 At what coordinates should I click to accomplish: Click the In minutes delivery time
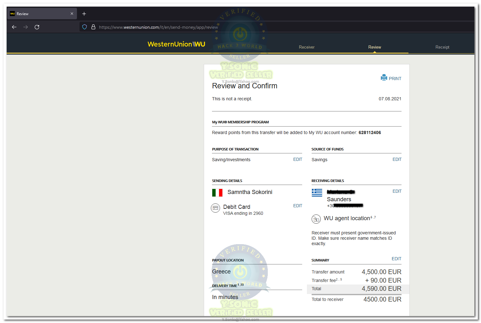[x=225, y=297]
